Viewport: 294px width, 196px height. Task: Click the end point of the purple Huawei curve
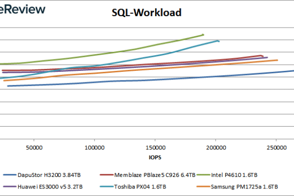[x=267, y=58]
